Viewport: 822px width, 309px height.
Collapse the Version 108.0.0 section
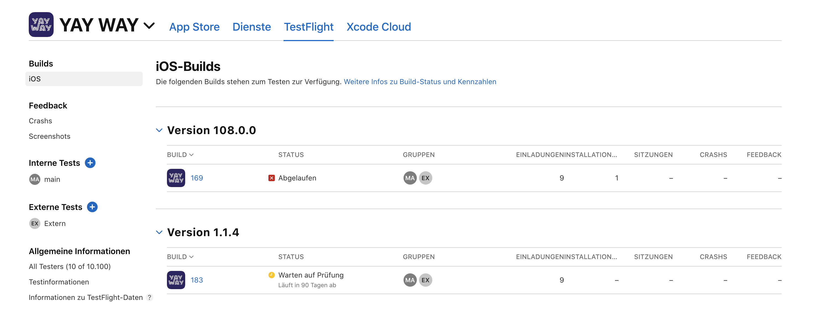pyautogui.click(x=159, y=130)
